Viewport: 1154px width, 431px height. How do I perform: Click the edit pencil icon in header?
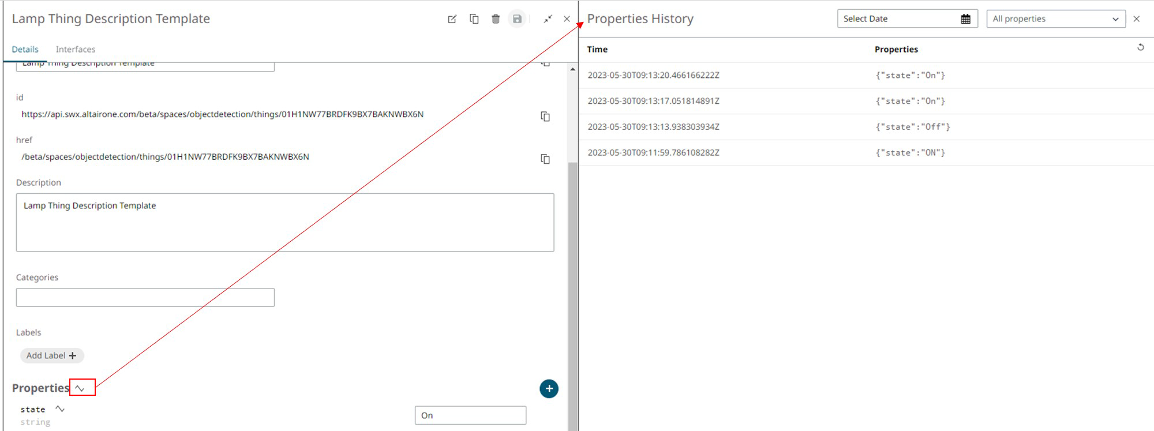tap(452, 19)
